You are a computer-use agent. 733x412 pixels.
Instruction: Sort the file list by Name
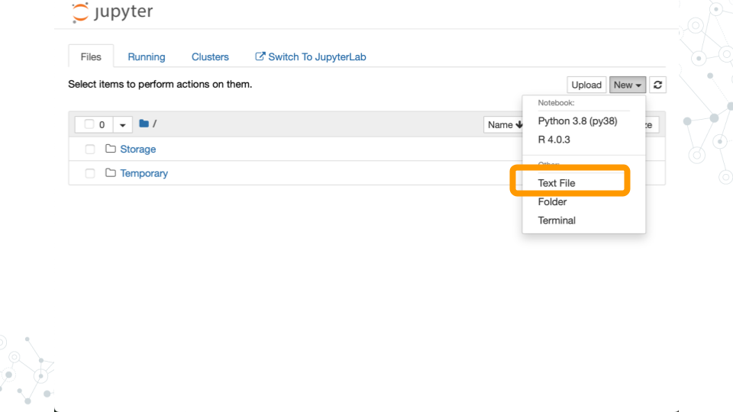(x=505, y=124)
